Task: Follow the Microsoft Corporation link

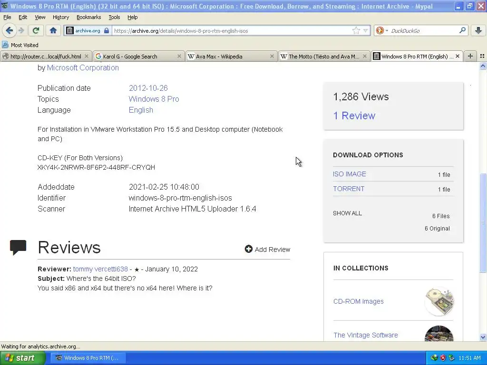Action: (83, 67)
